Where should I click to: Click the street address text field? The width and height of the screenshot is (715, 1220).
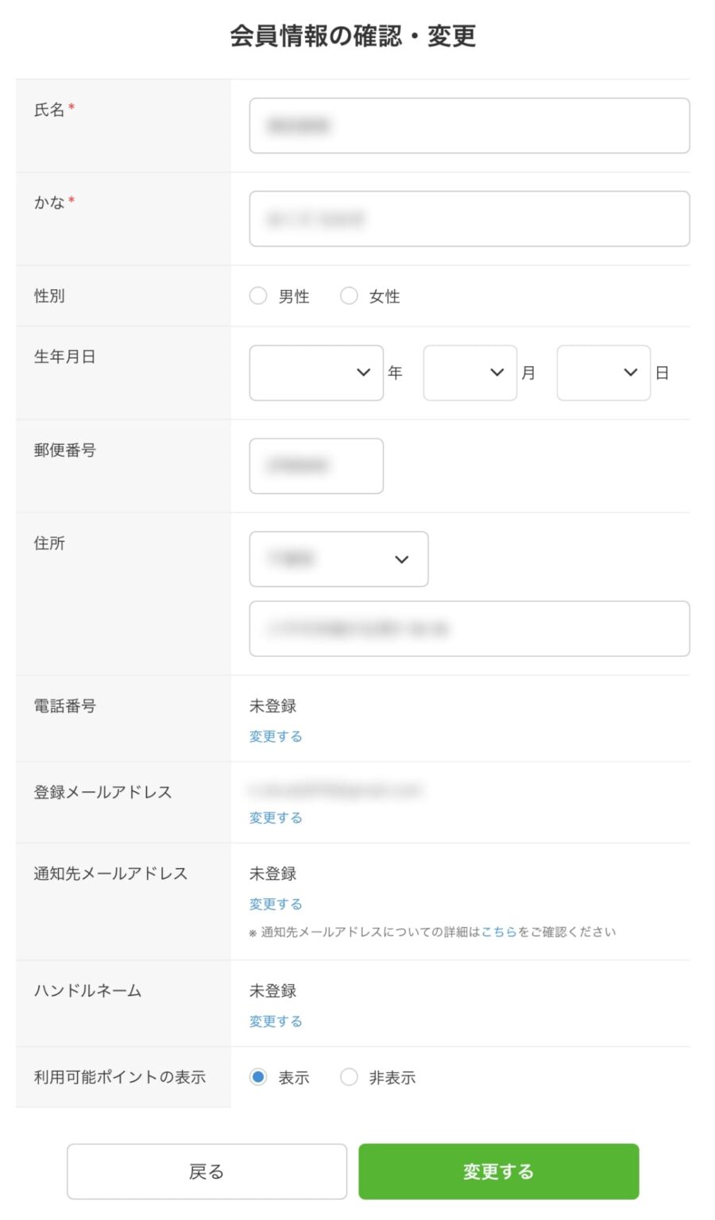tap(469, 629)
